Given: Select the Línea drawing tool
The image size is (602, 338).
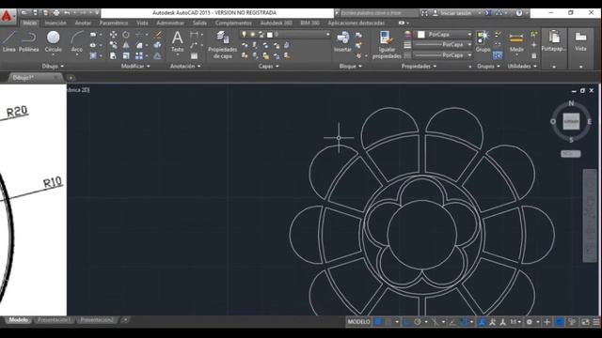Looking at the screenshot, I should point(8,41).
